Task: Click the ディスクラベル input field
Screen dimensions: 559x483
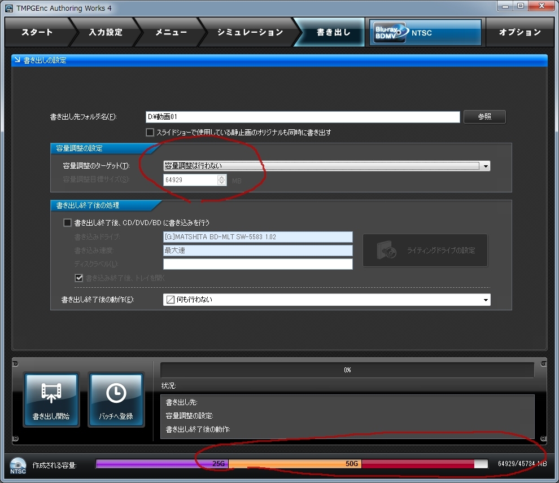Action: point(257,264)
